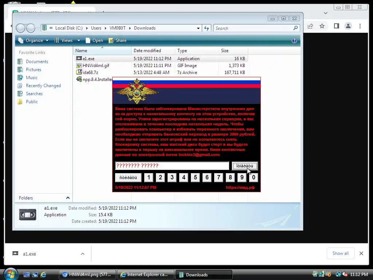Click the https://мвд.рф link in ransom dialog
Screen dimensions: 373x280
pyautogui.click(x=240, y=187)
